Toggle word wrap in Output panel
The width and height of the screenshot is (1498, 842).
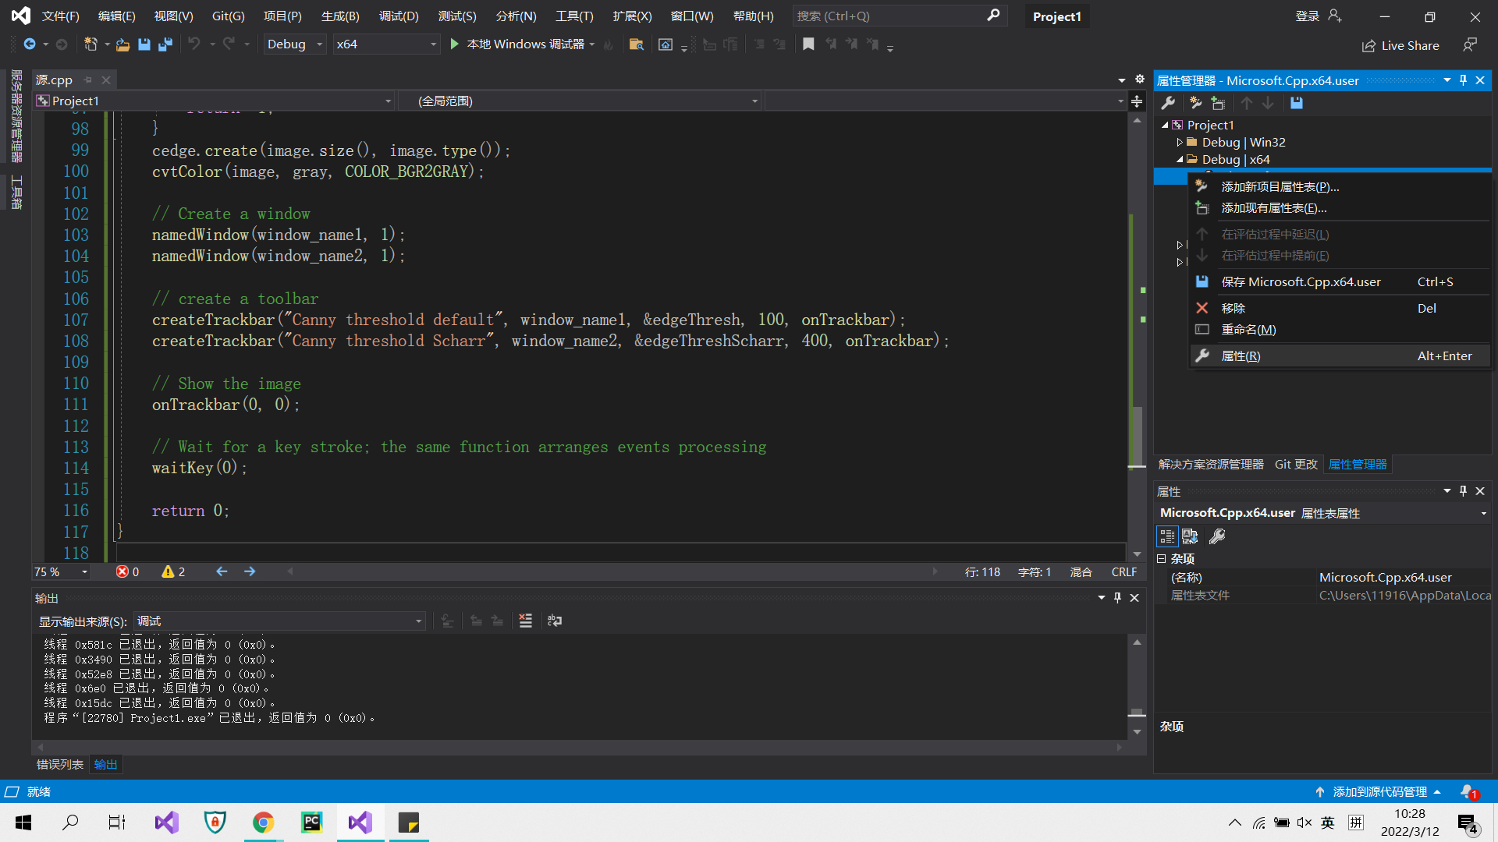point(555,621)
